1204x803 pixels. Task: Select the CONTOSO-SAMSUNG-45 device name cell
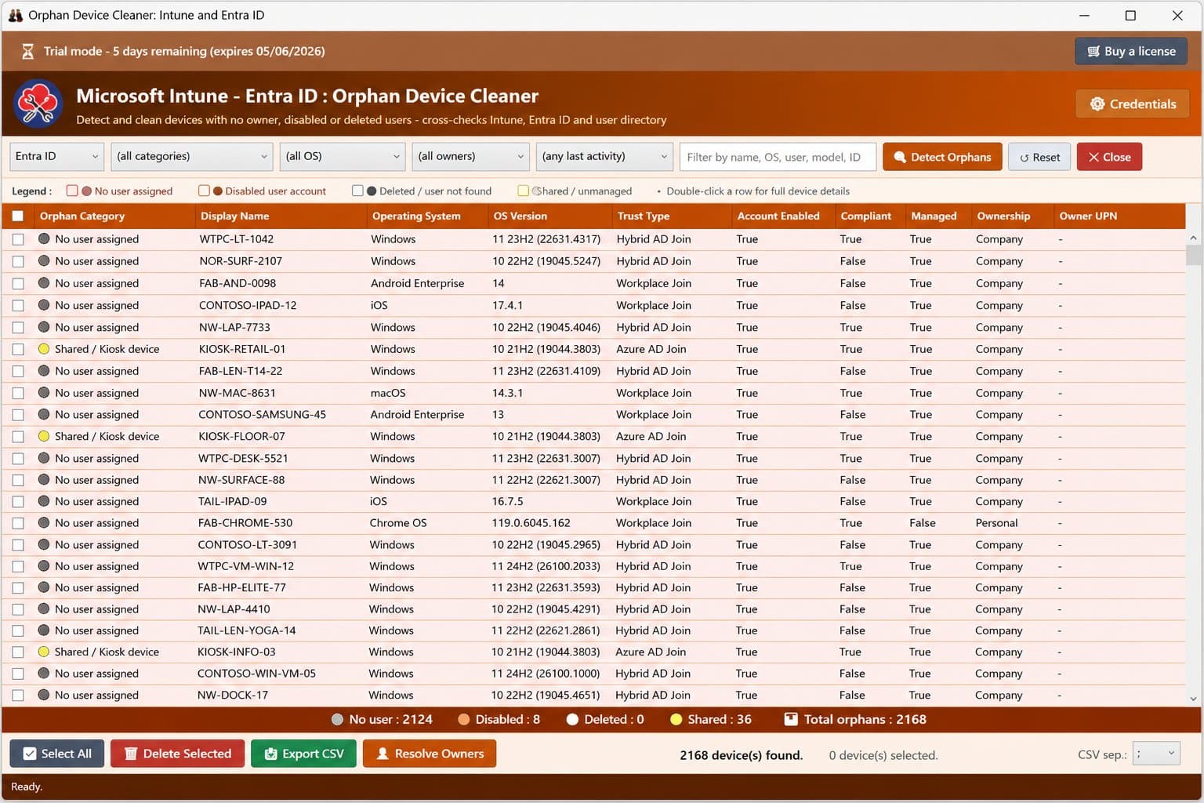(x=262, y=414)
